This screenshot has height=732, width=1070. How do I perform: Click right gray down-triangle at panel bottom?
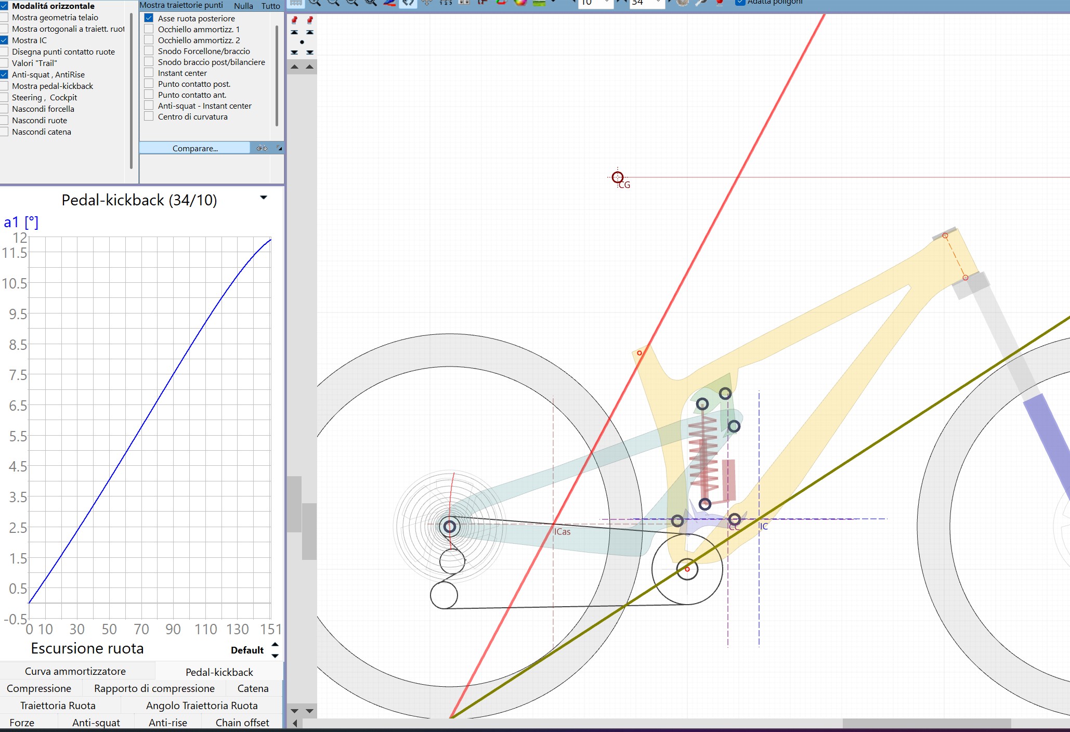pos(310,711)
